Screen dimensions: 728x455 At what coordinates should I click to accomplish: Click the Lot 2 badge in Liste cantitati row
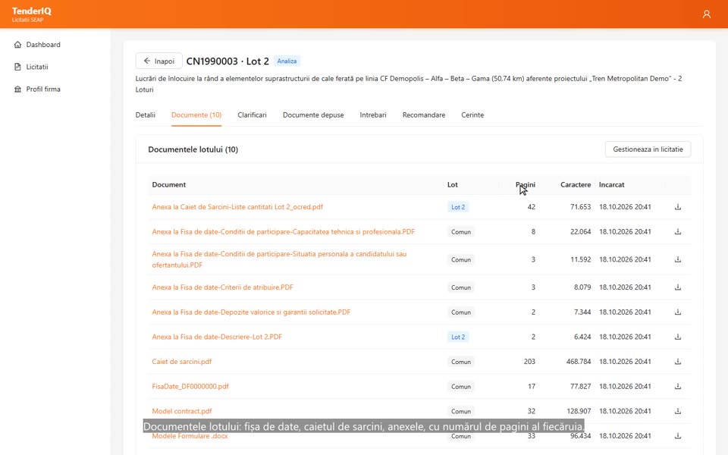click(x=458, y=207)
